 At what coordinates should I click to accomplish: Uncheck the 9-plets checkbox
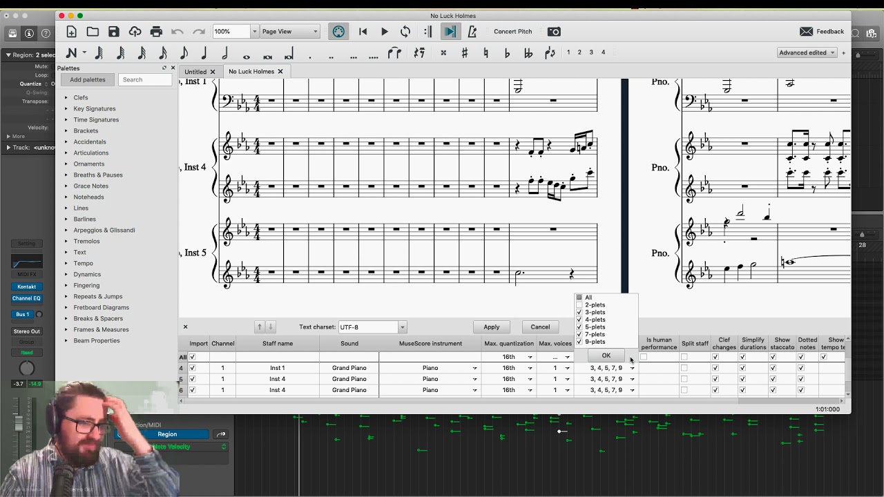click(579, 342)
